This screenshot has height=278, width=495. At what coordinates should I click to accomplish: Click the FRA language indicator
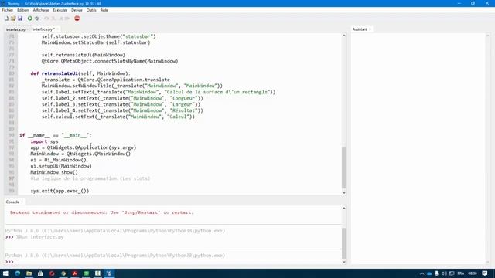pyautogui.click(x=461, y=273)
